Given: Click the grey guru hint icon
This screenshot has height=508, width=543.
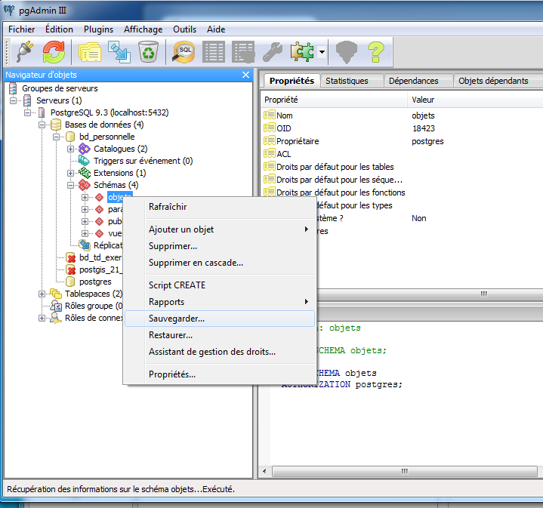Looking at the screenshot, I should tap(347, 52).
